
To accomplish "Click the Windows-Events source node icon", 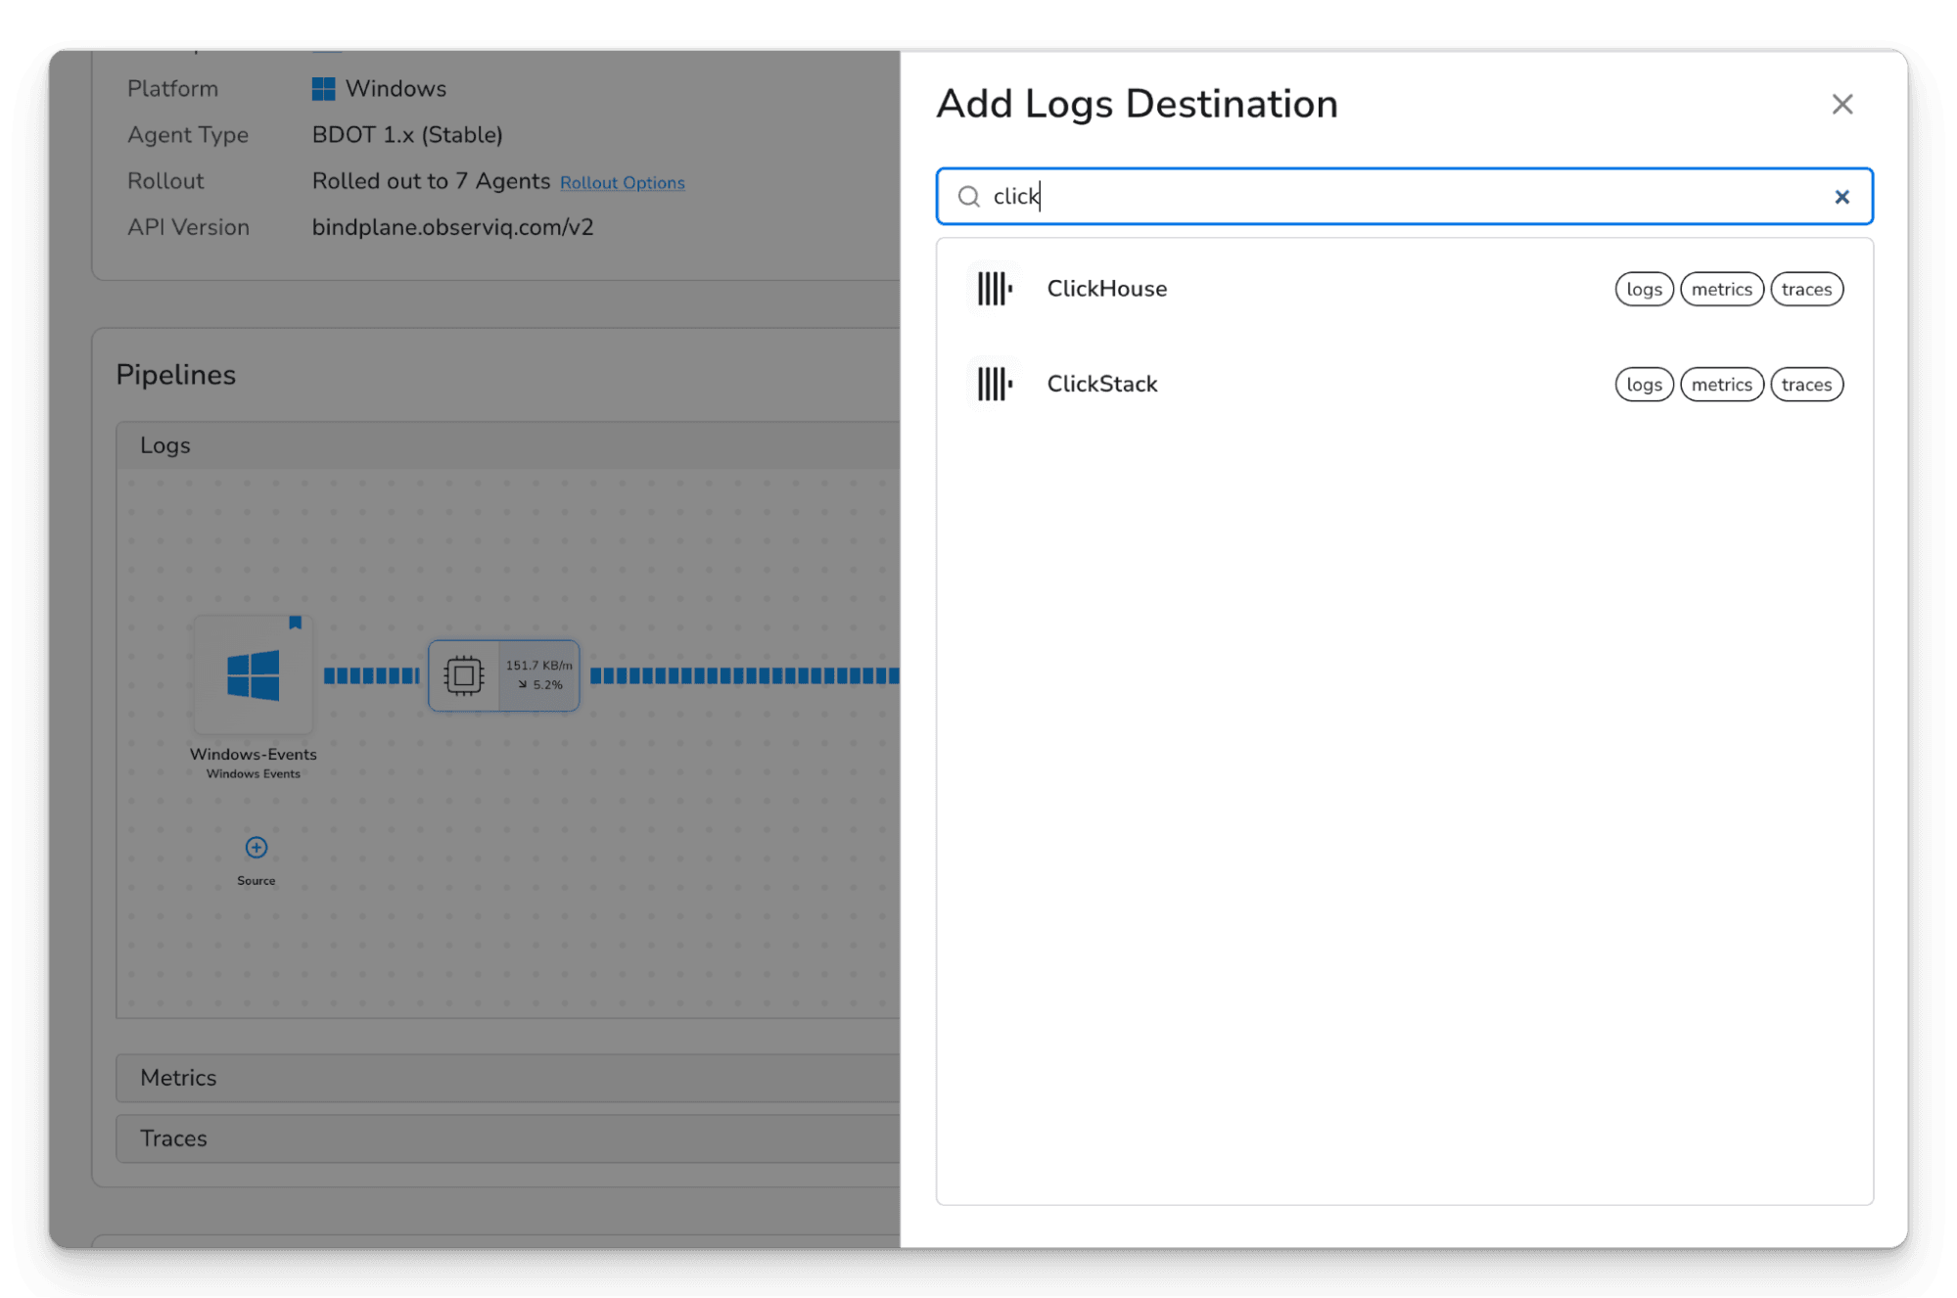I will point(253,675).
